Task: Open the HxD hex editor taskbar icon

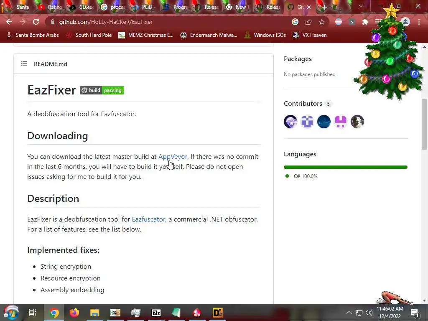Action: point(115,313)
